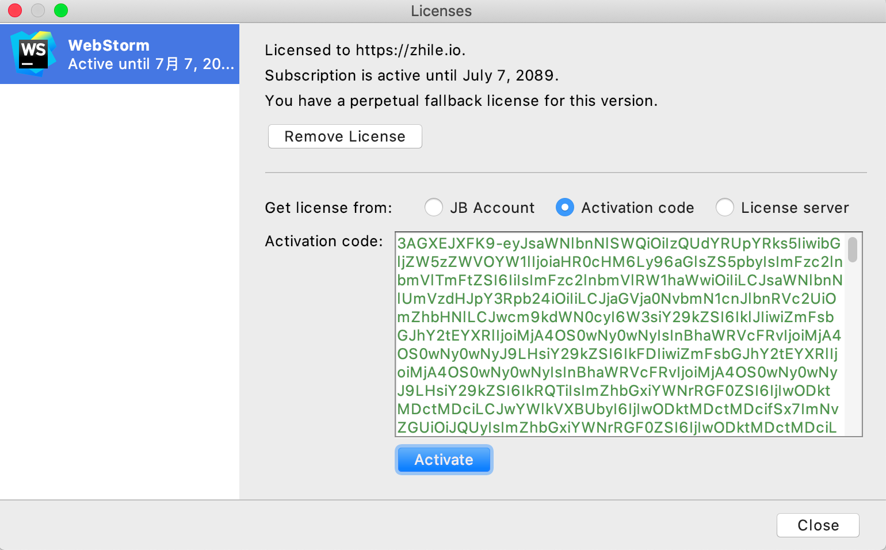This screenshot has width=886, height=550.
Task: Click the activation code scrollbar thumb
Action: 853,249
